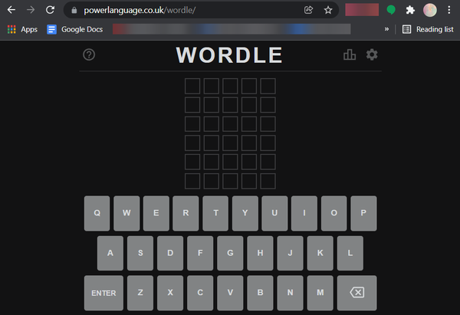Open the settings gear icon
460x315 pixels.
[x=372, y=54]
